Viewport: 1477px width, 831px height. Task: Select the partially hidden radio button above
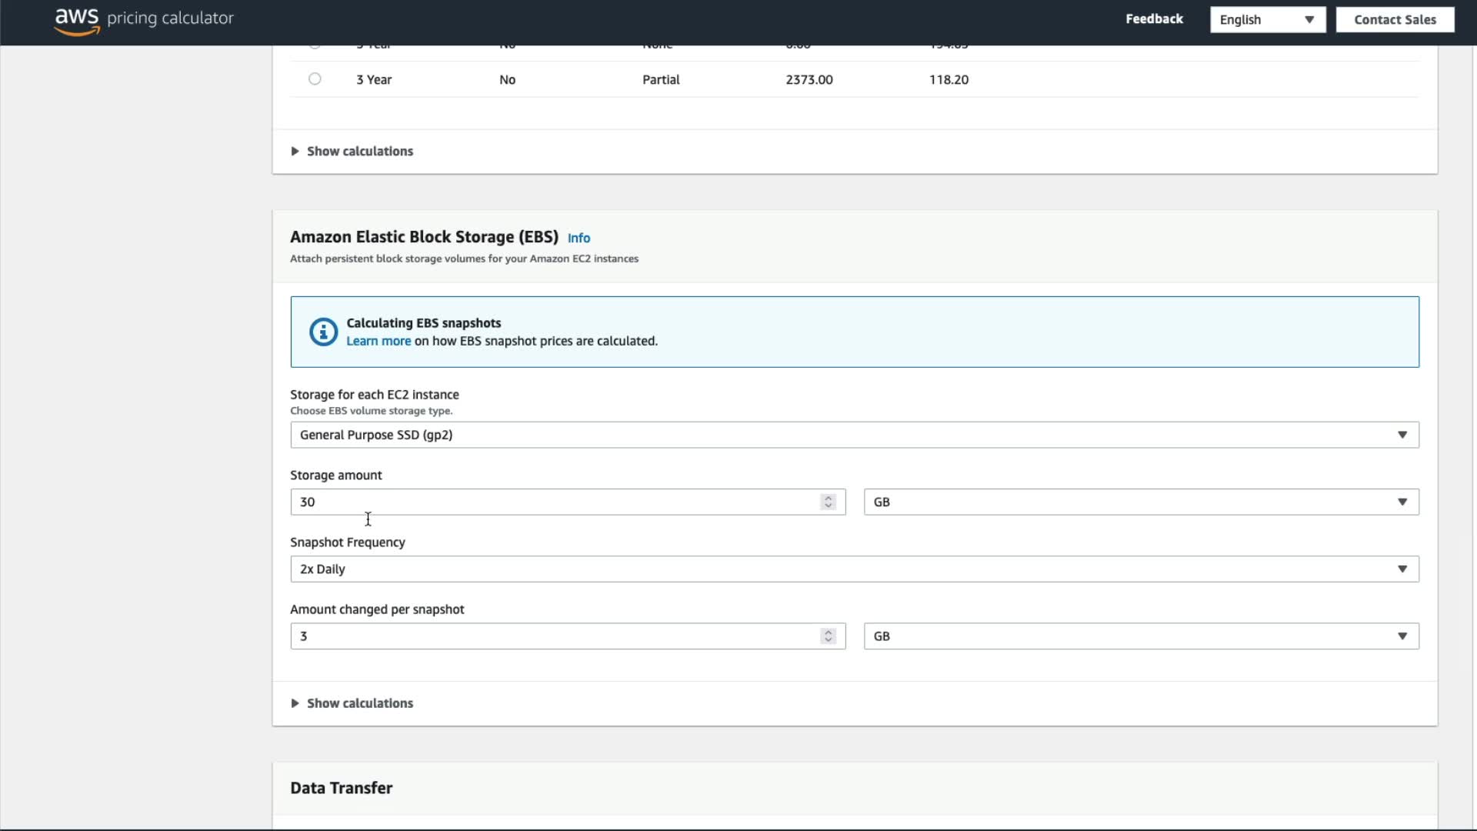[x=315, y=46]
